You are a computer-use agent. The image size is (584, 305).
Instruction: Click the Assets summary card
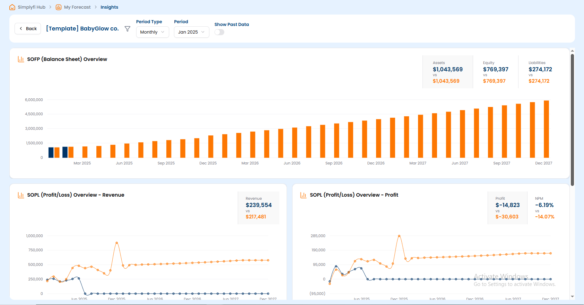point(447,72)
